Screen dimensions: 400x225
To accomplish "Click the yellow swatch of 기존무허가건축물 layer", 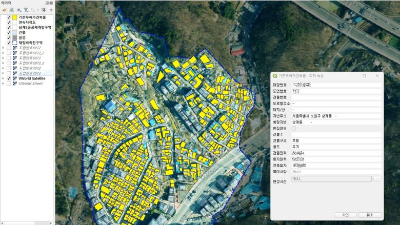I will pyautogui.click(x=14, y=17).
